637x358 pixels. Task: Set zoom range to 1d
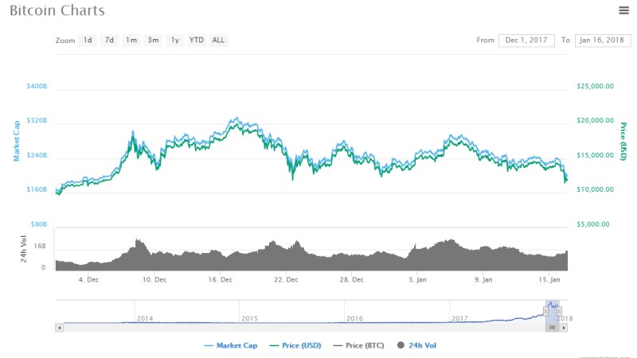pos(88,40)
